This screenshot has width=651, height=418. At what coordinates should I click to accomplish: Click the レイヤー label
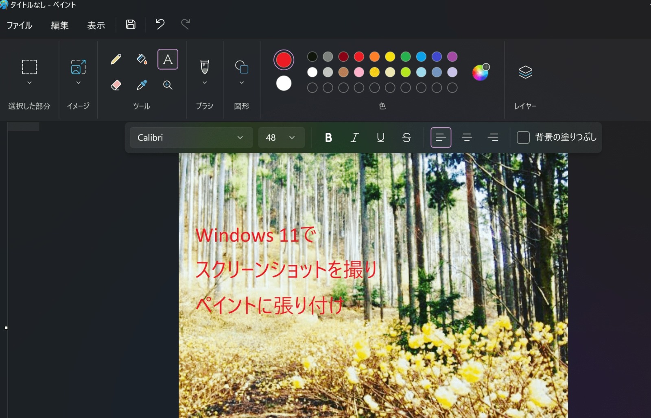(x=525, y=106)
